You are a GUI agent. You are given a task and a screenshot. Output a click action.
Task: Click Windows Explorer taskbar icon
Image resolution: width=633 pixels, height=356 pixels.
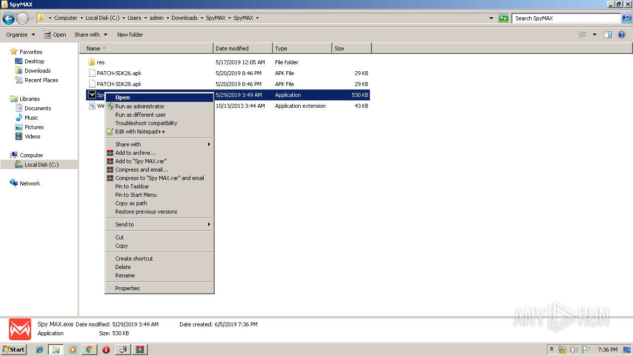56,350
